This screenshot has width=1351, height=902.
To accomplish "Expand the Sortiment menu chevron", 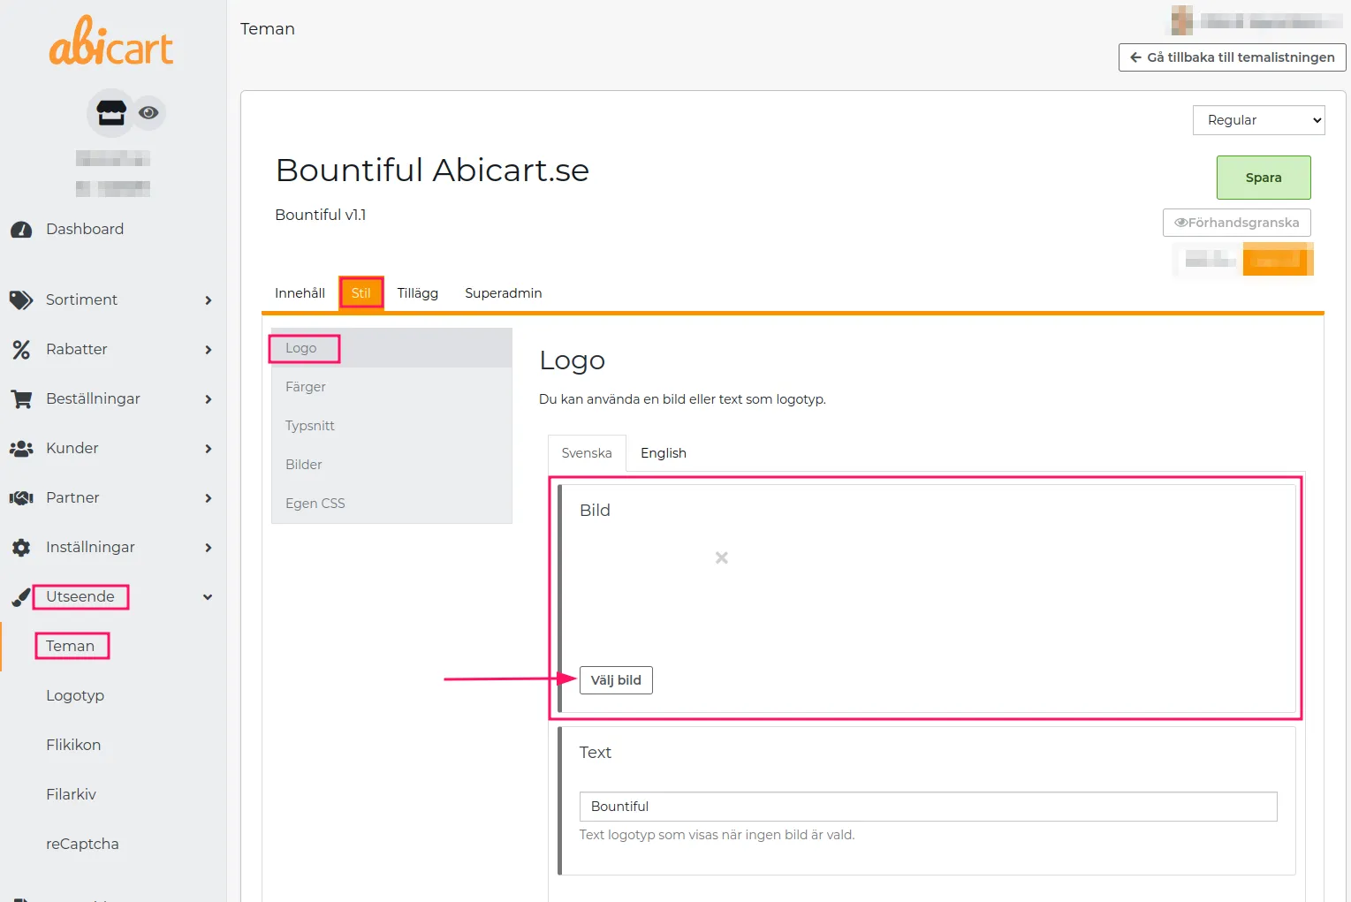I will click(x=209, y=300).
